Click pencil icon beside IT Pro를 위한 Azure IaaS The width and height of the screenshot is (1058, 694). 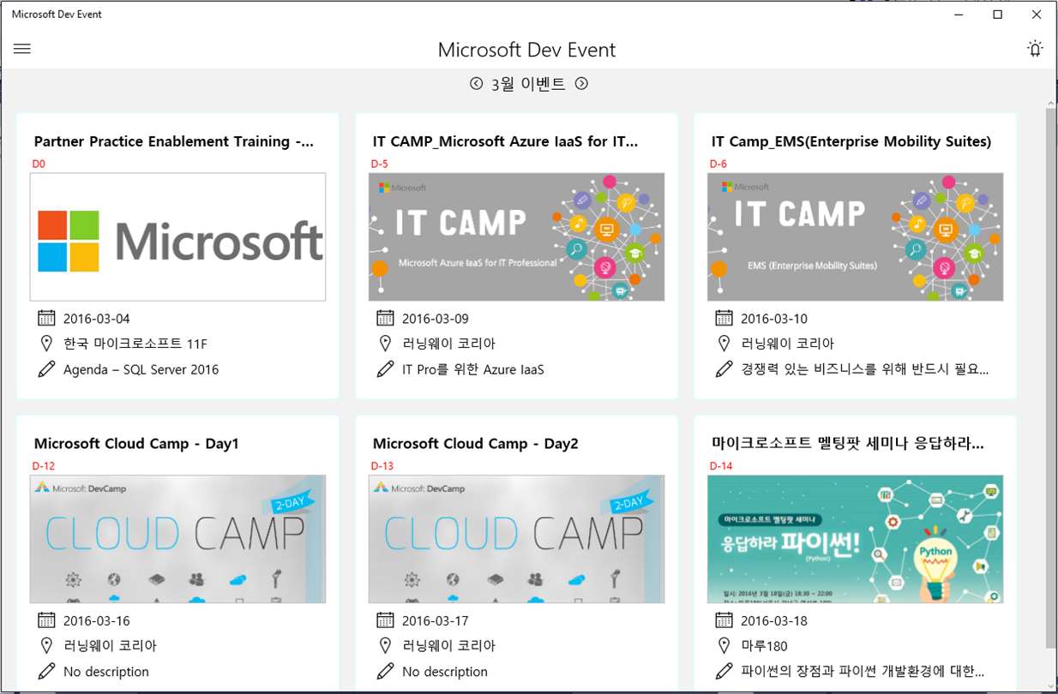pos(385,369)
